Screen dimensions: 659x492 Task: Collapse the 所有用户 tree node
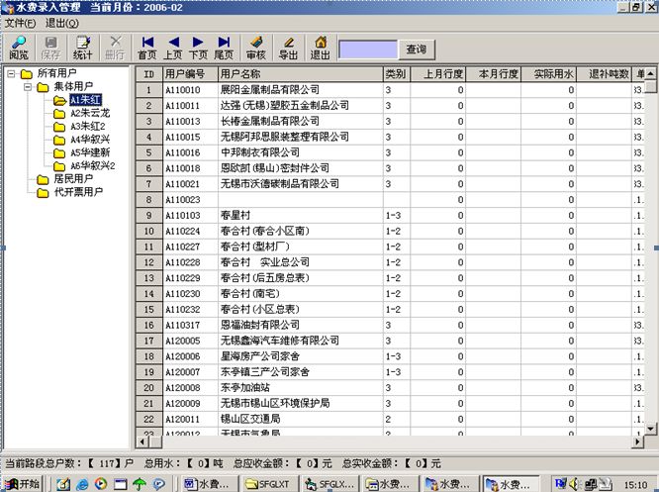coord(11,74)
